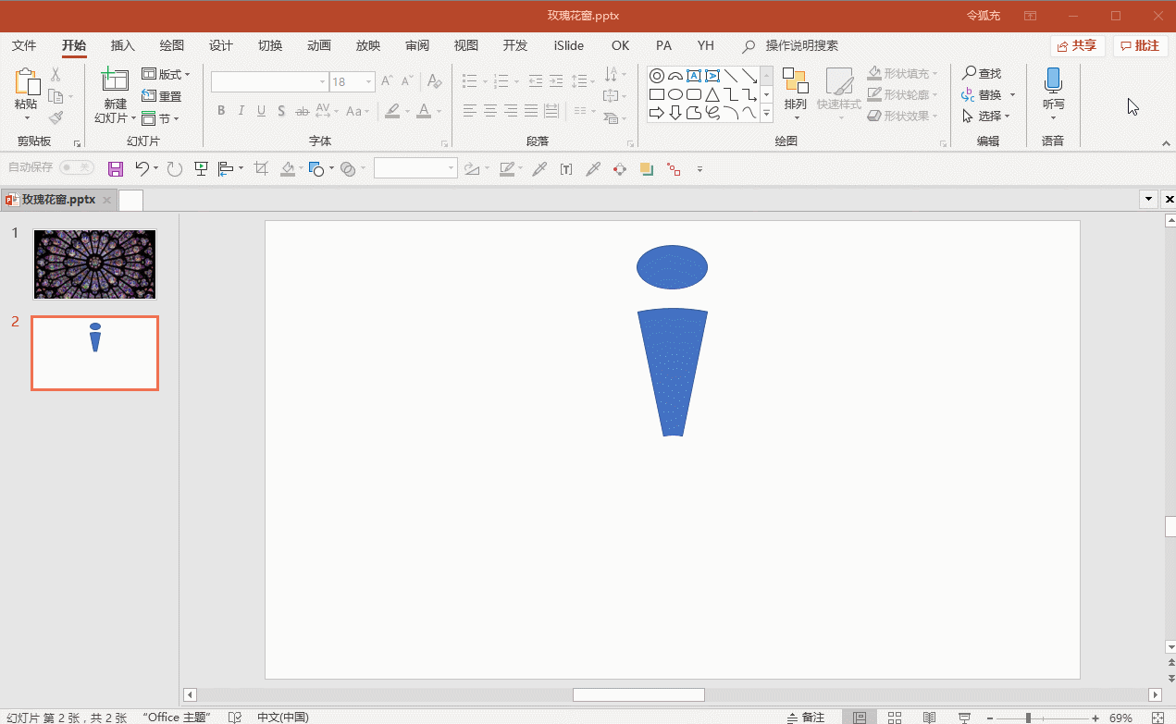The height and width of the screenshot is (724, 1176).
Task: Toggle bold formatting
Action: pyautogui.click(x=221, y=111)
